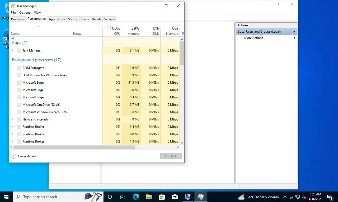Switch to the Details tab
Screen dimensions: 338x202
pyautogui.click(x=96, y=19)
